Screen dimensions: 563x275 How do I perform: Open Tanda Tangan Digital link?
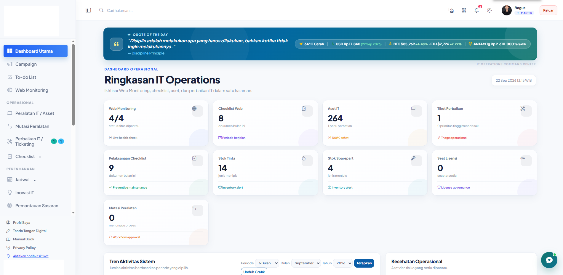[30, 231]
